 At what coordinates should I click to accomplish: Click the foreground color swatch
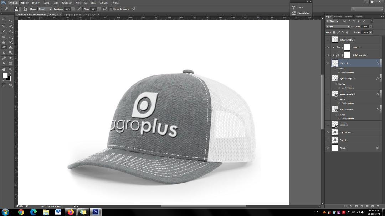click(x=5, y=75)
